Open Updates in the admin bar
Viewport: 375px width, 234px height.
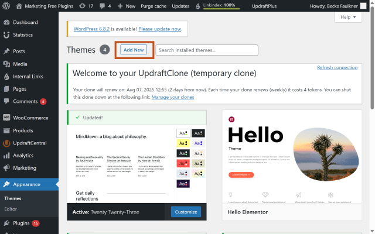coord(180,6)
